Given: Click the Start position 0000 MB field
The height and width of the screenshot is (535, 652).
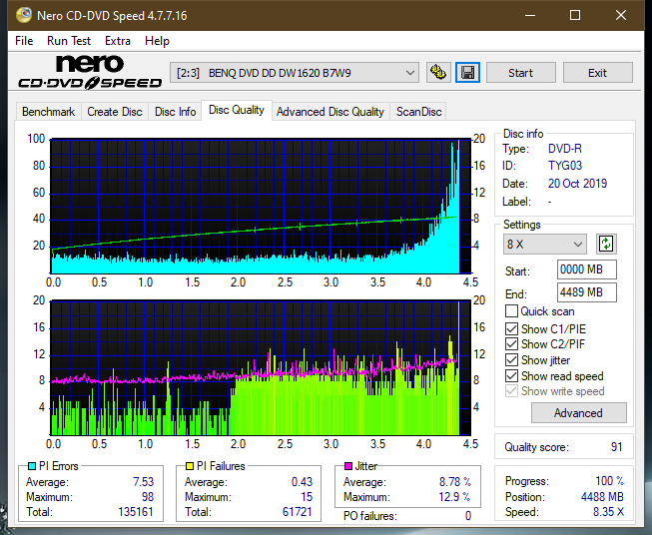Looking at the screenshot, I should (x=586, y=269).
